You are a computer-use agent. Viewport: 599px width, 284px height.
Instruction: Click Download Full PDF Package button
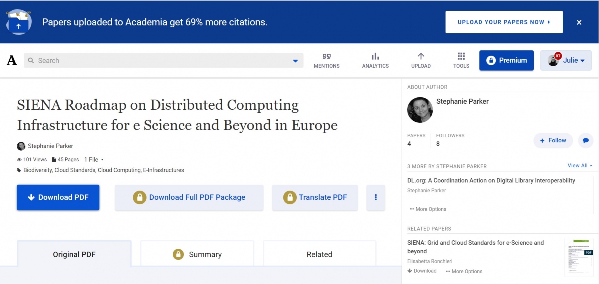point(189,197)
